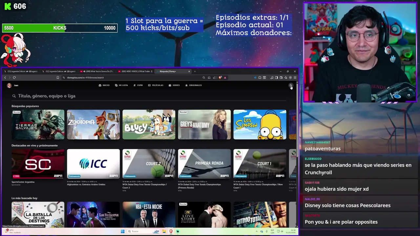Open ORIGINALES in the navigation
The width and height of the screenshot is (420, 236).
click(x=193, y=85)
